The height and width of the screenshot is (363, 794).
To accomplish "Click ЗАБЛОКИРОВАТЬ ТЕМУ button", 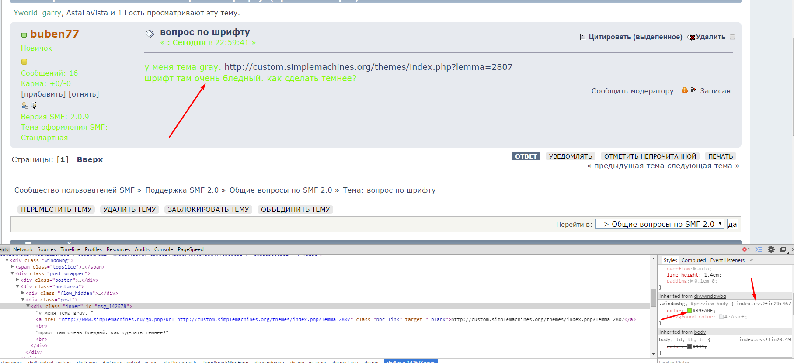I will [x=209, y=210].
